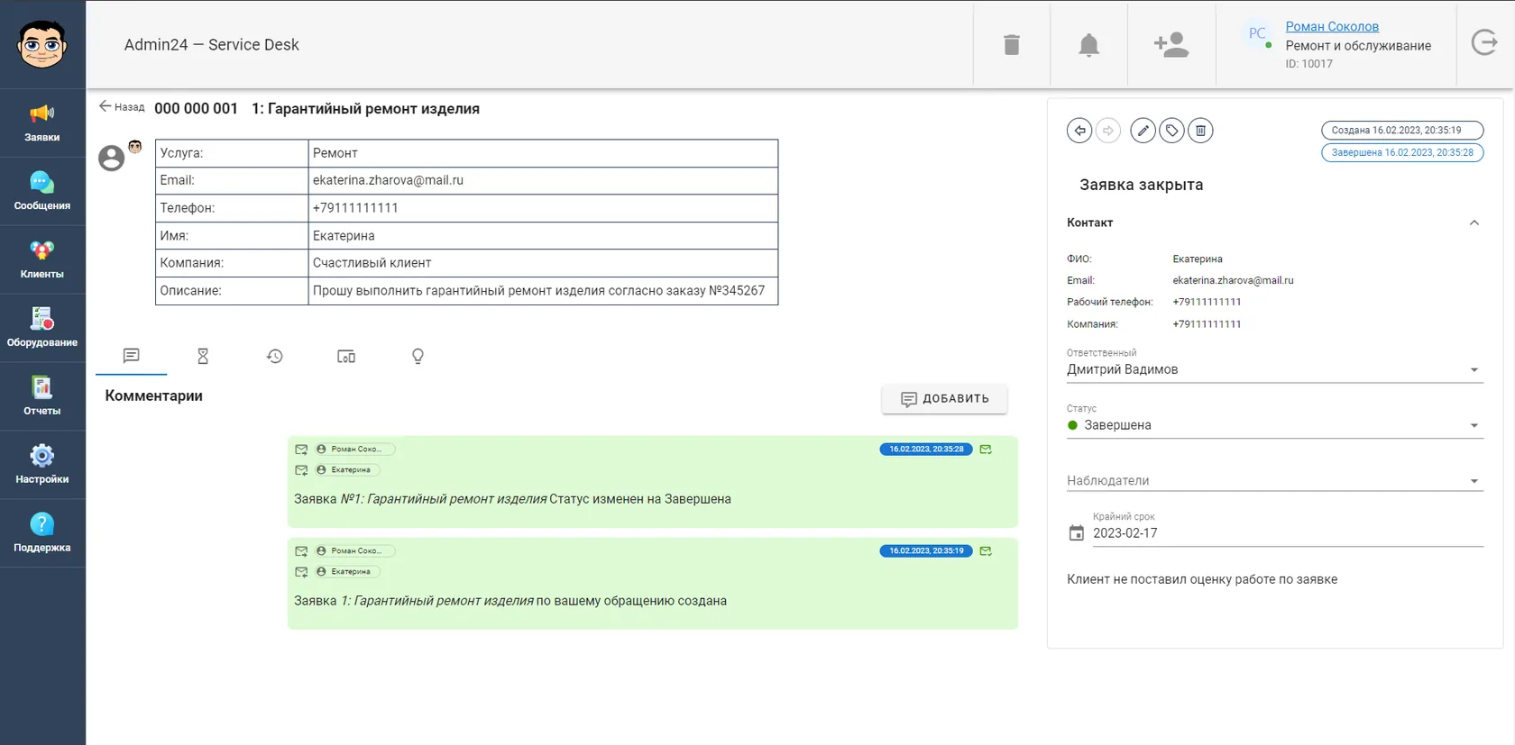Click the Завершена 16.02.2023 chip
This screenshot has width=1515, height=745.
[x=1402, y=153]
